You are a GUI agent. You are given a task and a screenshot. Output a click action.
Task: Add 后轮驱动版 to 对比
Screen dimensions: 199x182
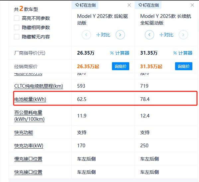point(103,35)
